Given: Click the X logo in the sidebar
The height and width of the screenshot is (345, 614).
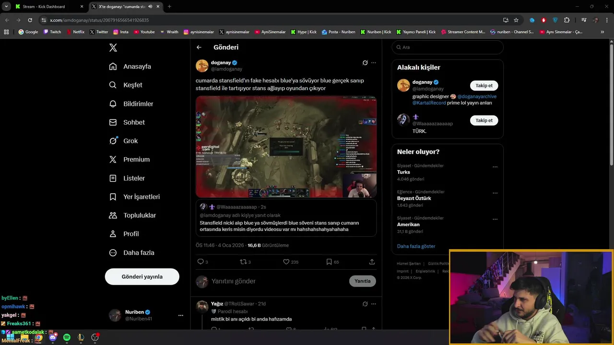Looking at the screenshot, I should click(x=113, y=47).
